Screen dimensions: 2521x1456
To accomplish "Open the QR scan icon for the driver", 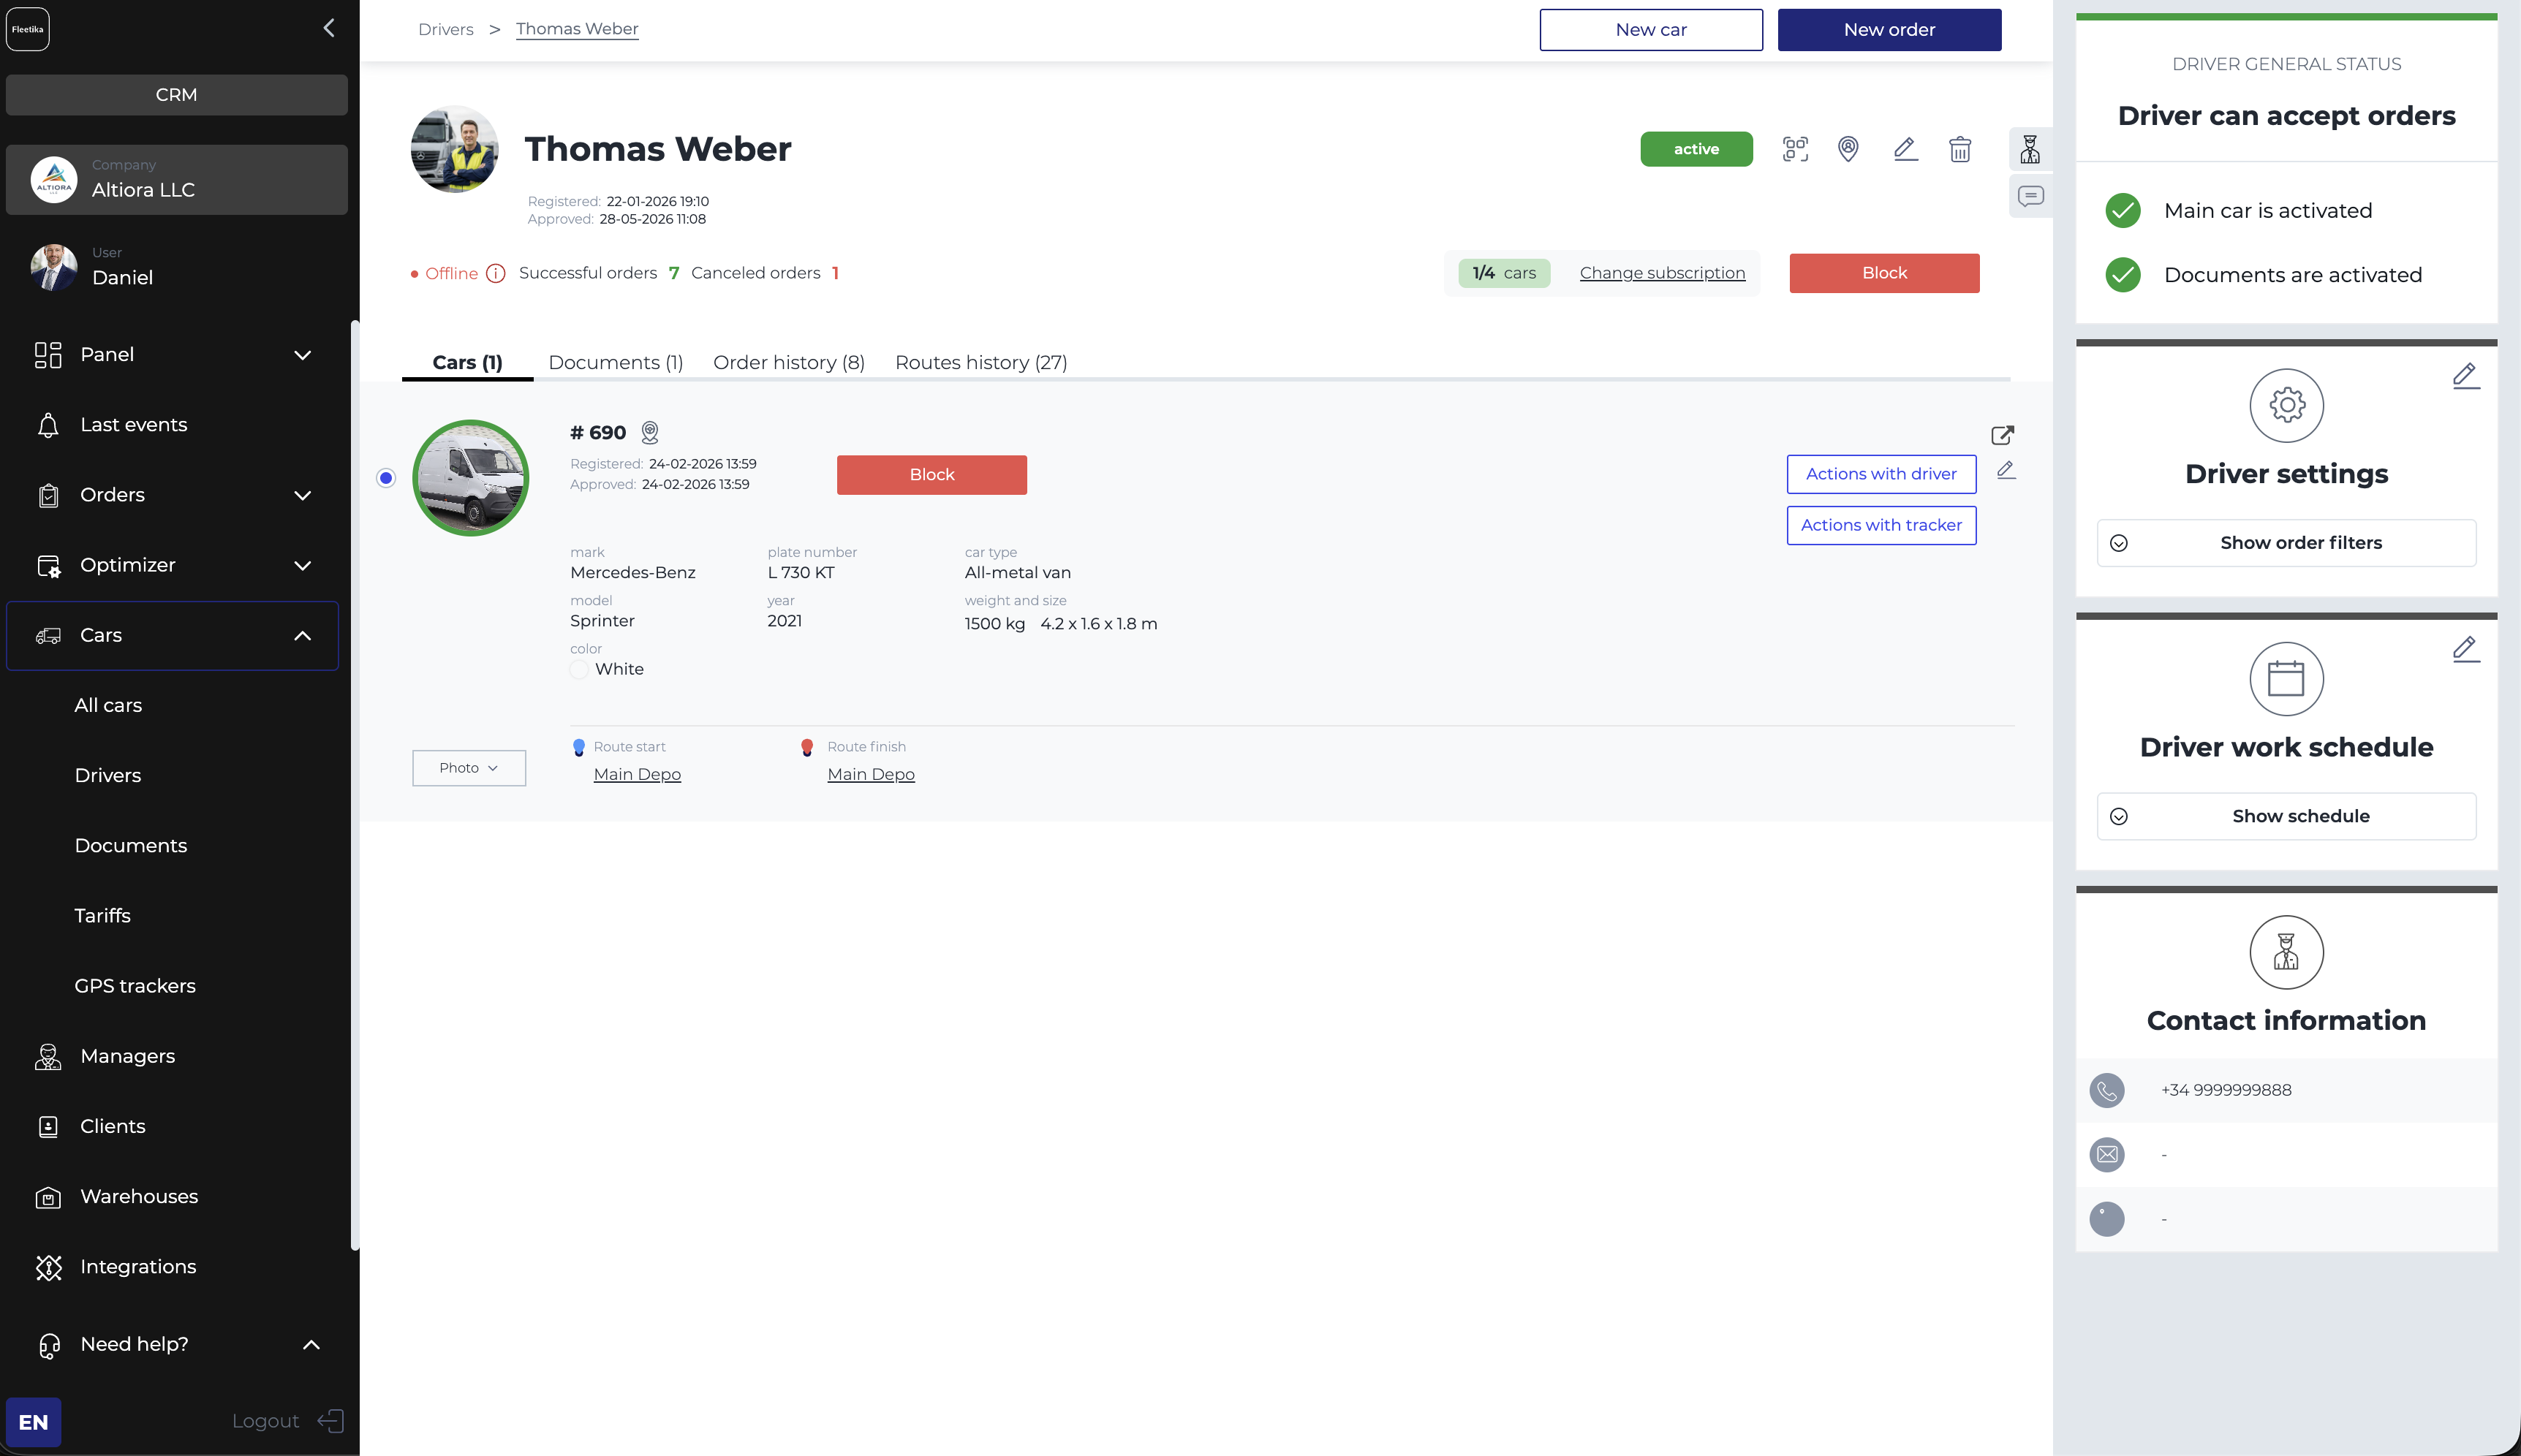I will (1795, 149).
